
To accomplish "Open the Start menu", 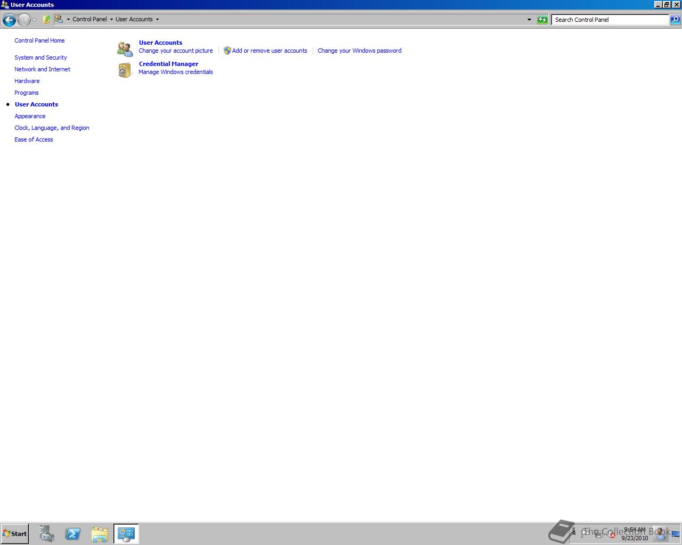I will (14, 534).
